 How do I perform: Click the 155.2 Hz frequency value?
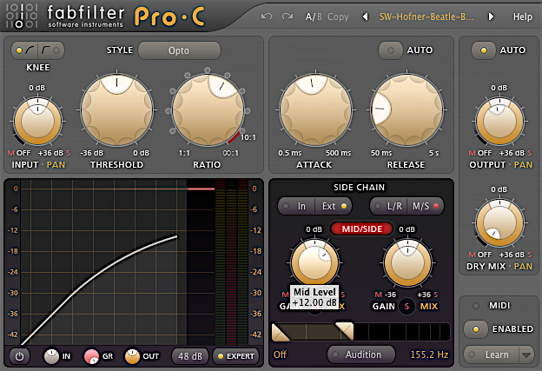[x=429, y=354]
